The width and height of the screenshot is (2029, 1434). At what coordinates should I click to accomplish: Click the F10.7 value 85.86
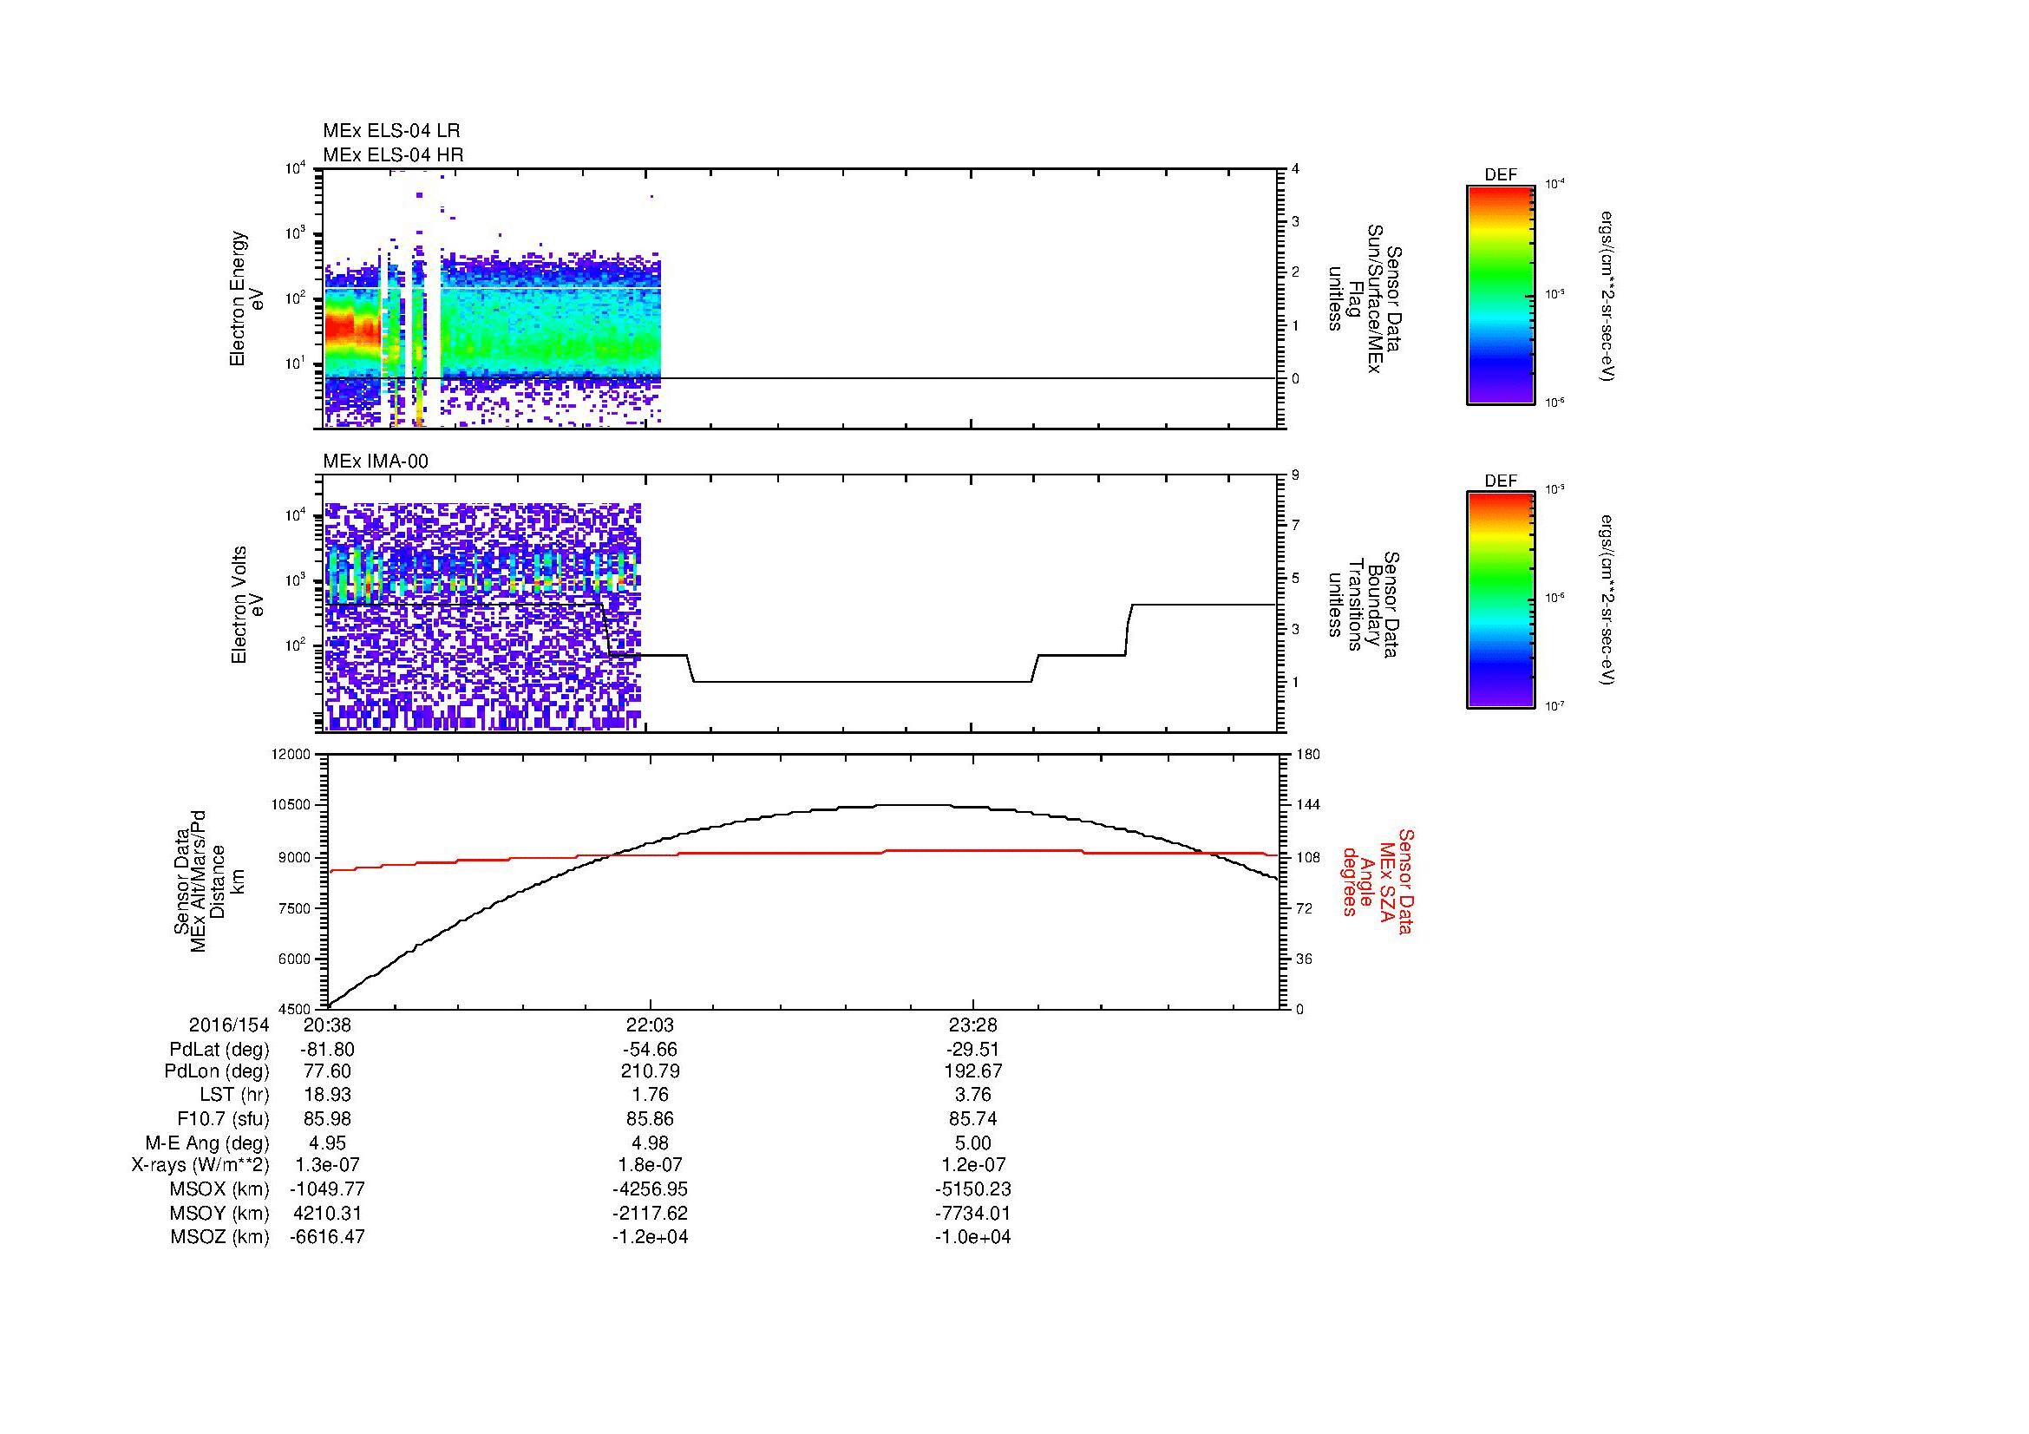651,1119
